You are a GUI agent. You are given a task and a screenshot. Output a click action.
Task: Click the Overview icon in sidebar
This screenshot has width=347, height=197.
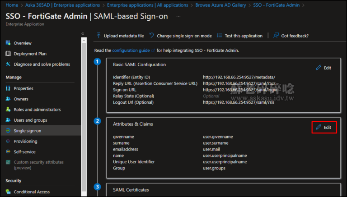pyautogui.click(x=8, y=43)
